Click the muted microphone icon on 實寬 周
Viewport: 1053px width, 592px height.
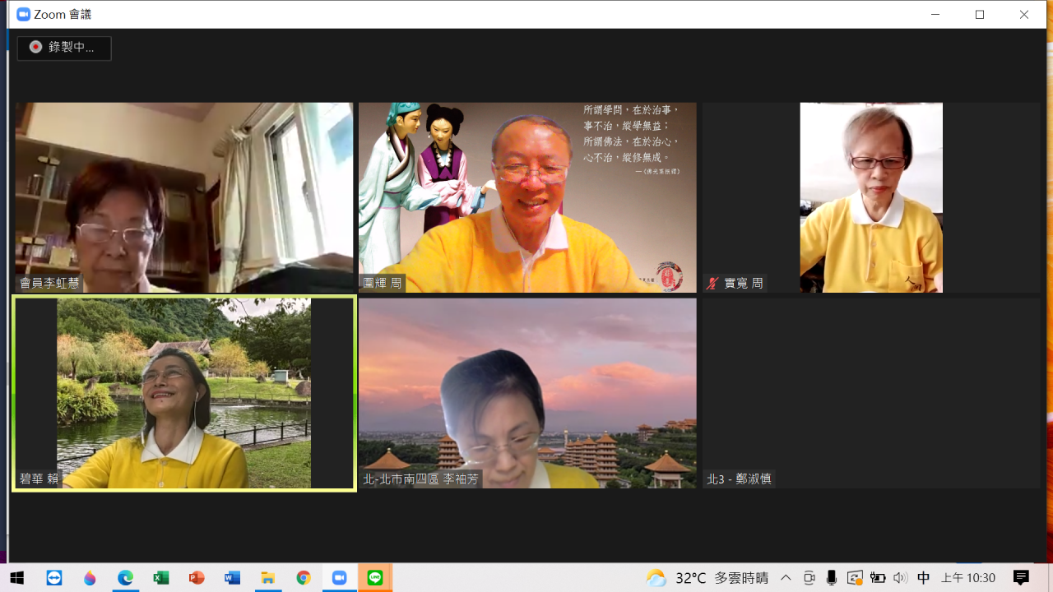(x=712, y=284)
